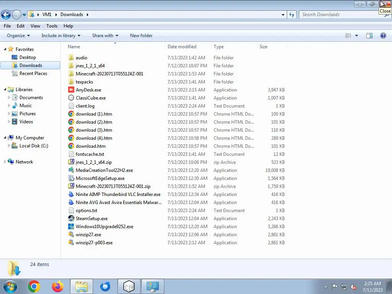Sort by the Type column header

[234, 46]
